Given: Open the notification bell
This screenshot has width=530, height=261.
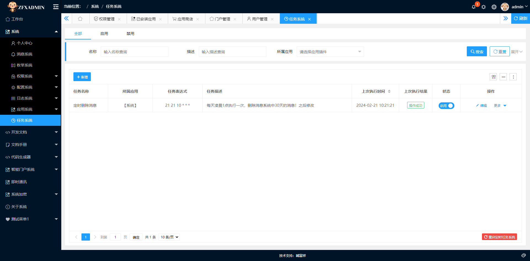Looking at the screenshot, I should [474, 7].
